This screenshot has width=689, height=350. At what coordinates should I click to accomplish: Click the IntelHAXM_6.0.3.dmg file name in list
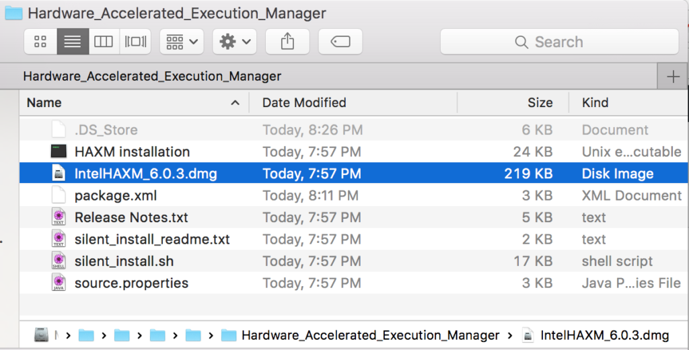[x=145, y=174]
